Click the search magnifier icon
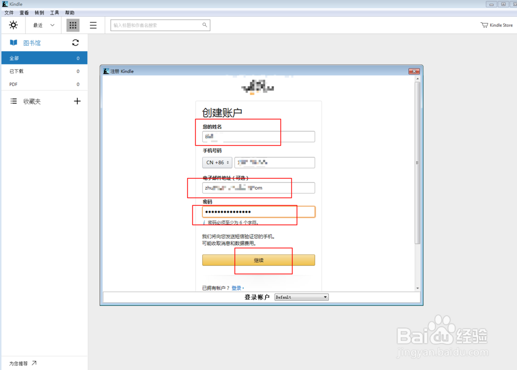 pyautogui.click(x=205, y=25)
